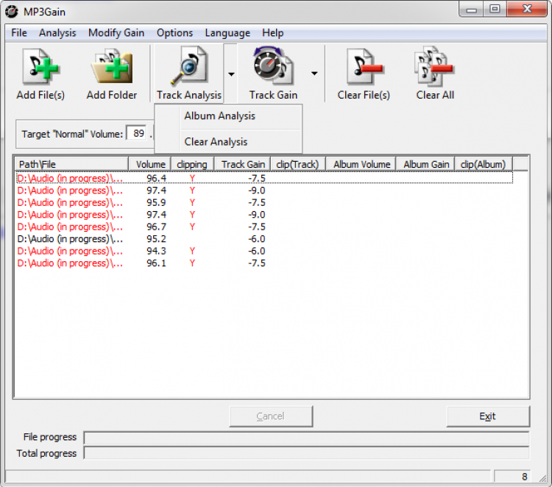Open the Language menu
552x487 pixels.
coord(227,32)
